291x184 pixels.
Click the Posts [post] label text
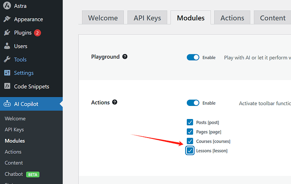click(207, 122)
